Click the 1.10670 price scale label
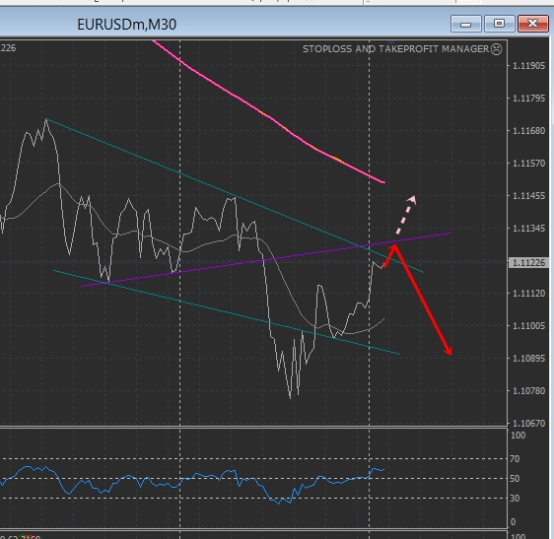Viewport: 554px width, 539px height. tap(528, 423)
